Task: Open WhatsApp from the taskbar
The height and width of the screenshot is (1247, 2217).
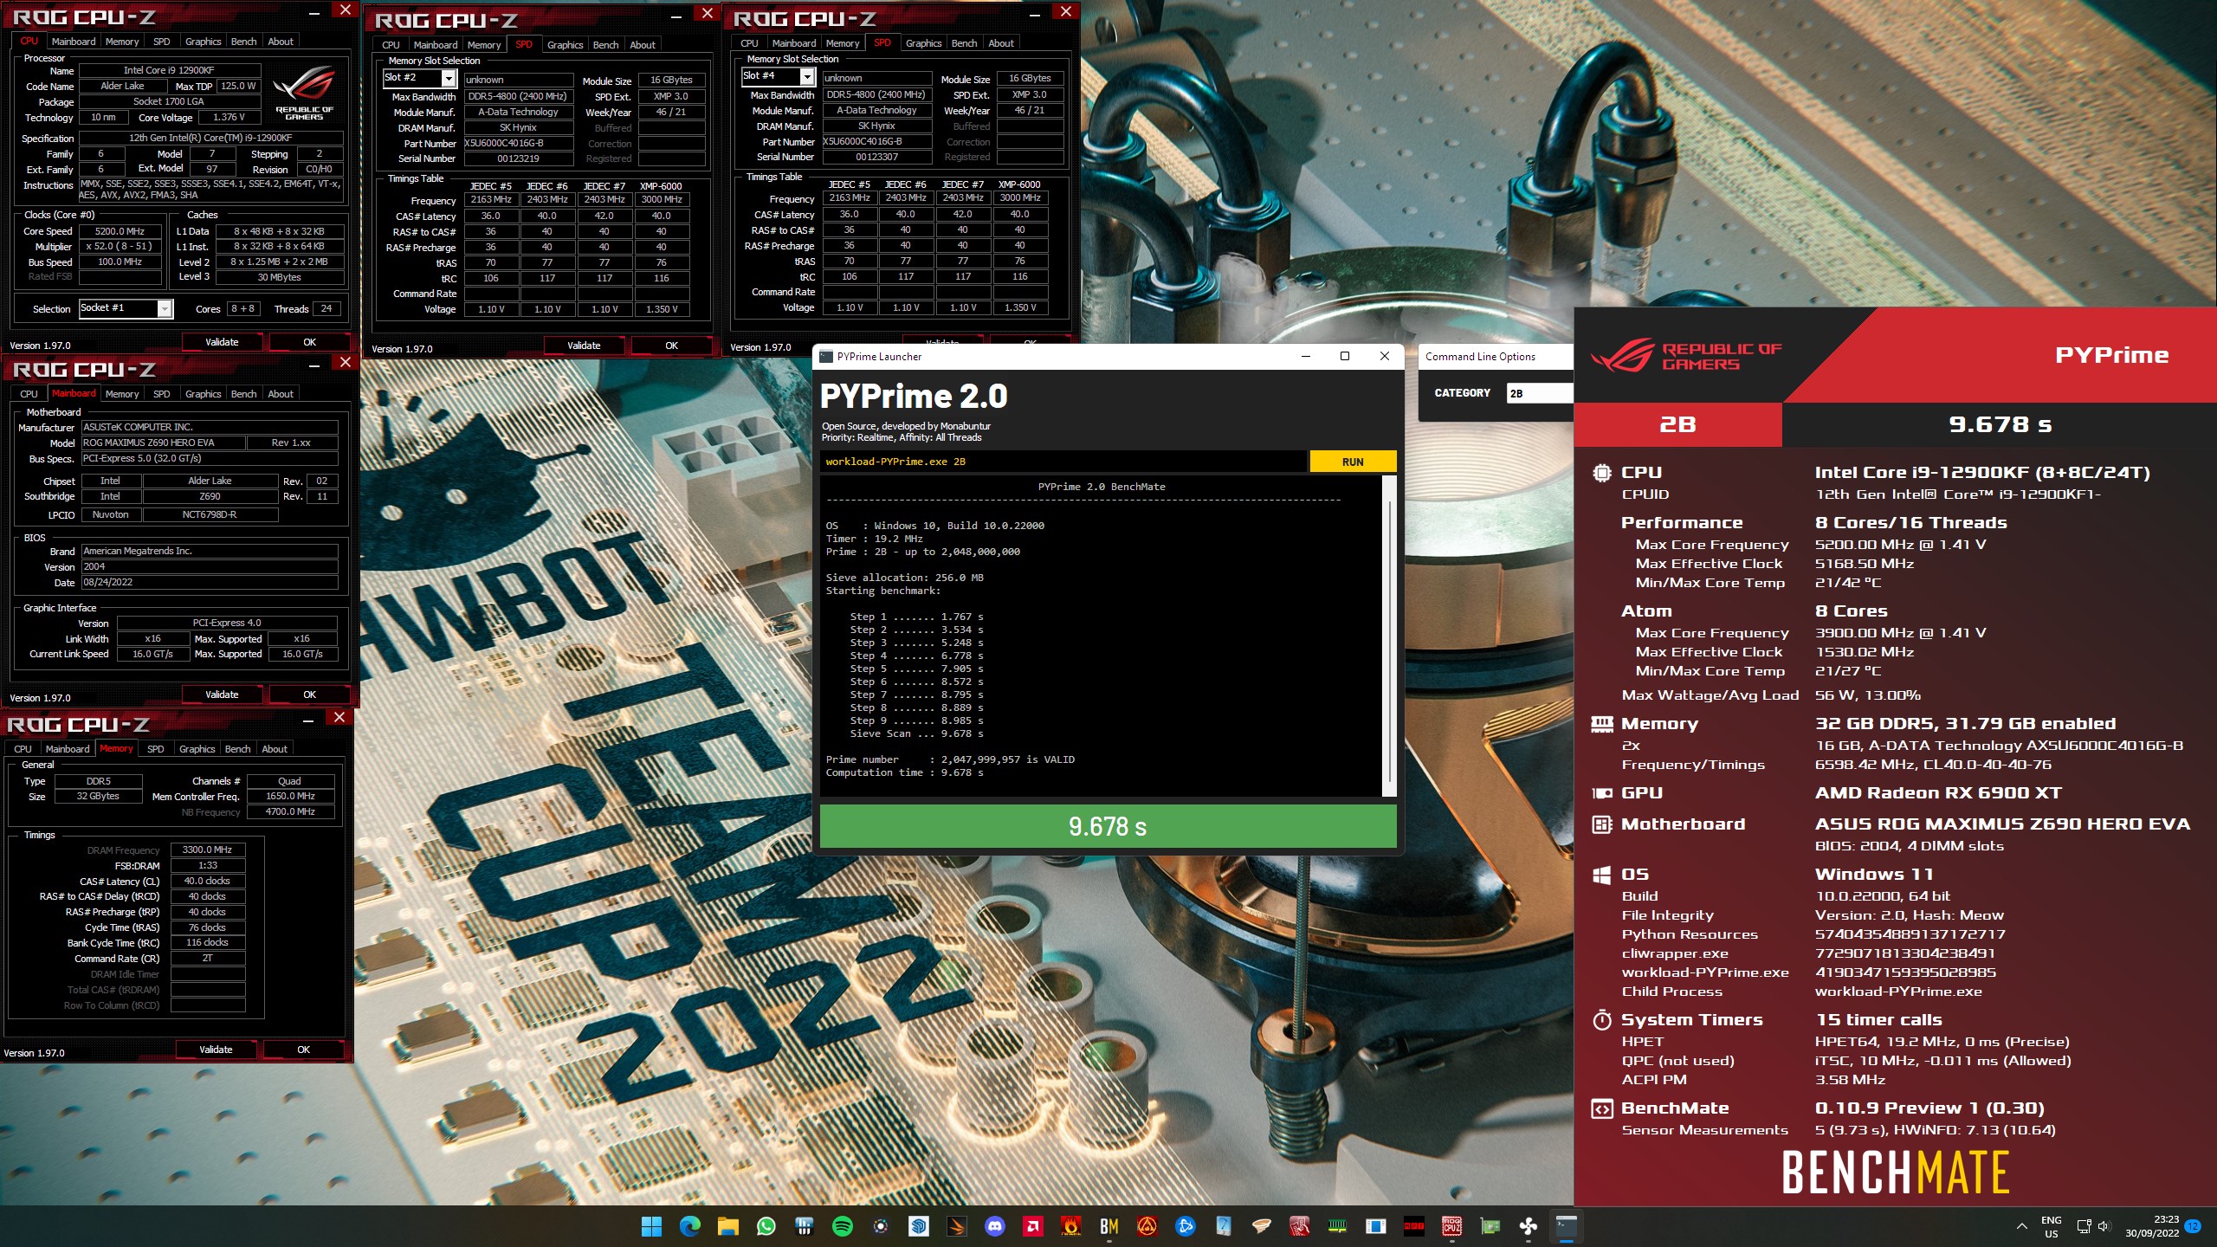Action: coord(766,1226)
